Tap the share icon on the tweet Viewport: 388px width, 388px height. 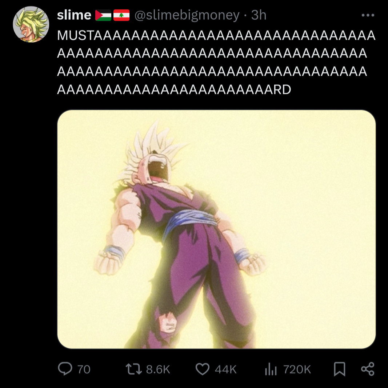tap(367, 369)
